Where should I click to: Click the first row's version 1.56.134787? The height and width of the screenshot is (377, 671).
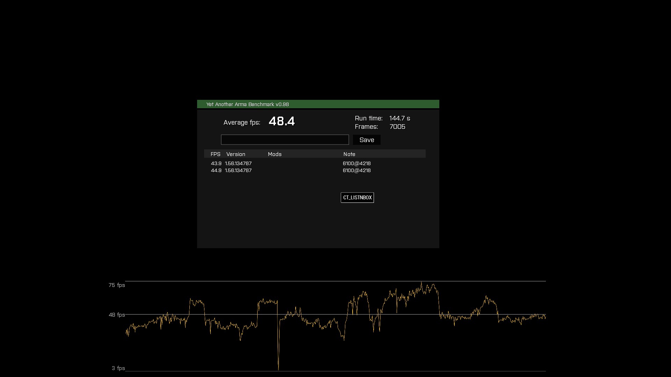point(238,163)
